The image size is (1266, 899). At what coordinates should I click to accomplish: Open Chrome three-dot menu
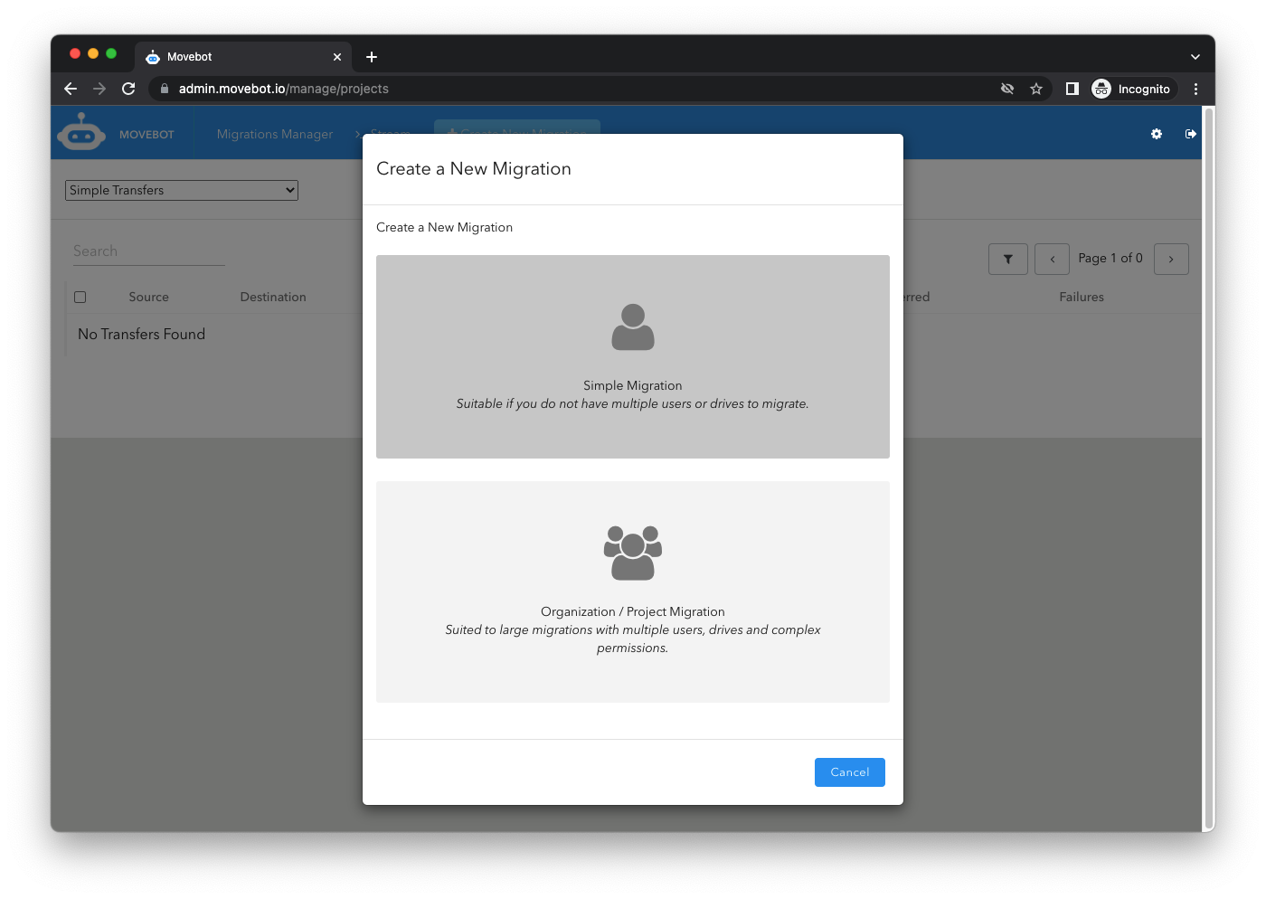[1195, 89]
